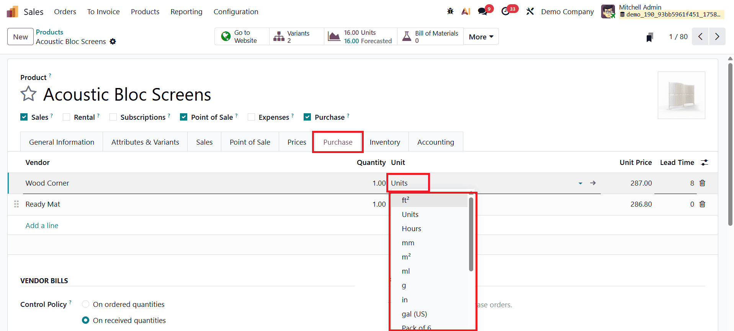Viewport: 734px width, 331px height.
Task: Open vendor list column settings icon
Action: pyautogui.click(x=705, y=163)
